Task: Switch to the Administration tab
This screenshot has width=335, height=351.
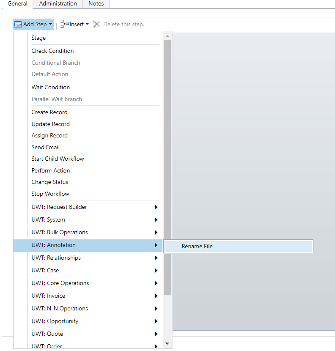Action: tap(58, 4)
